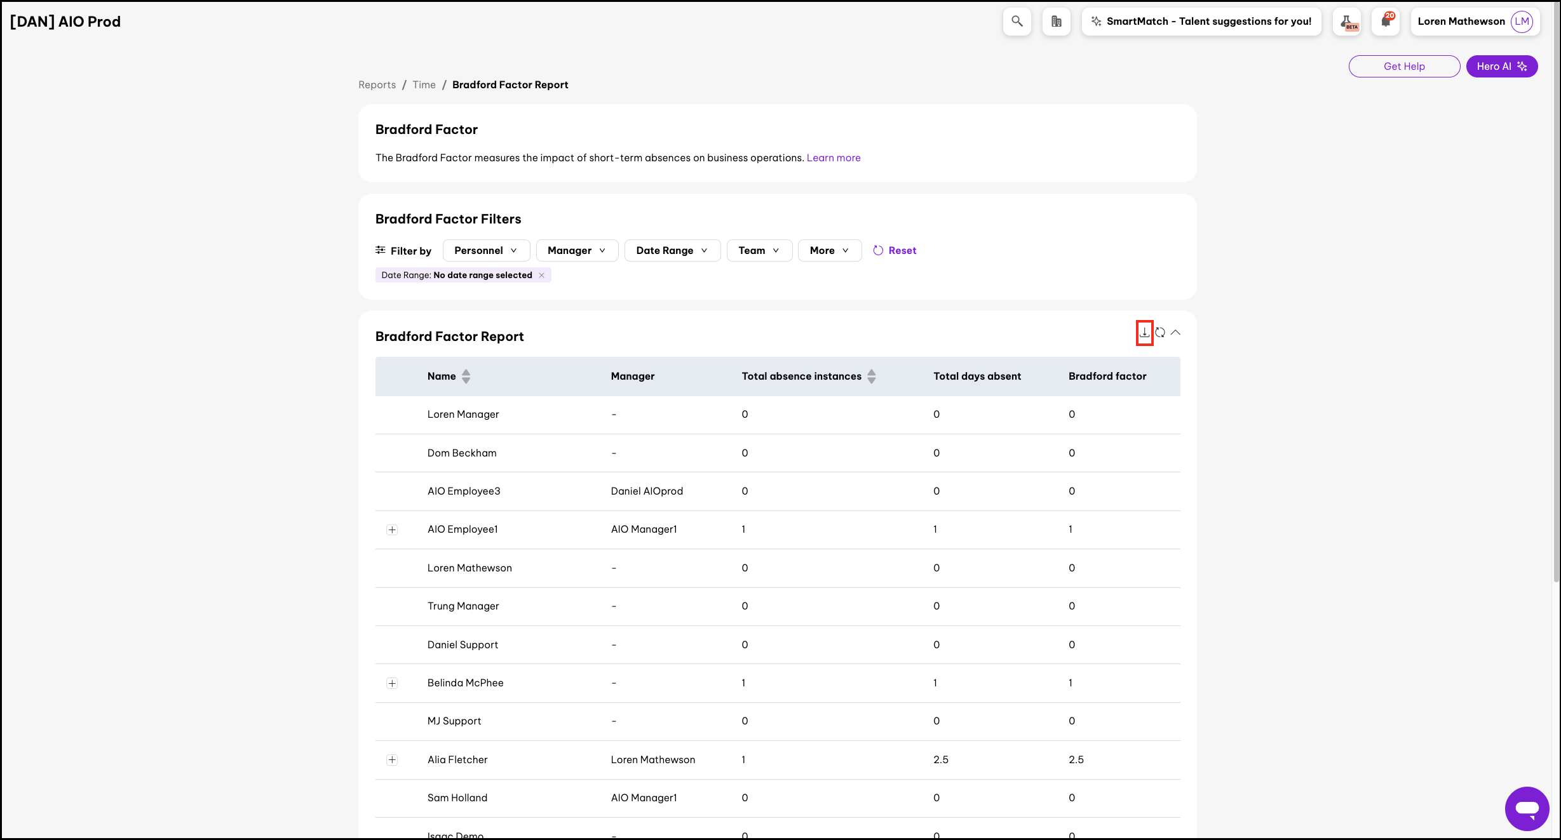
Task: Open the beta lab flask icon
Action: tap(1347, 22)
